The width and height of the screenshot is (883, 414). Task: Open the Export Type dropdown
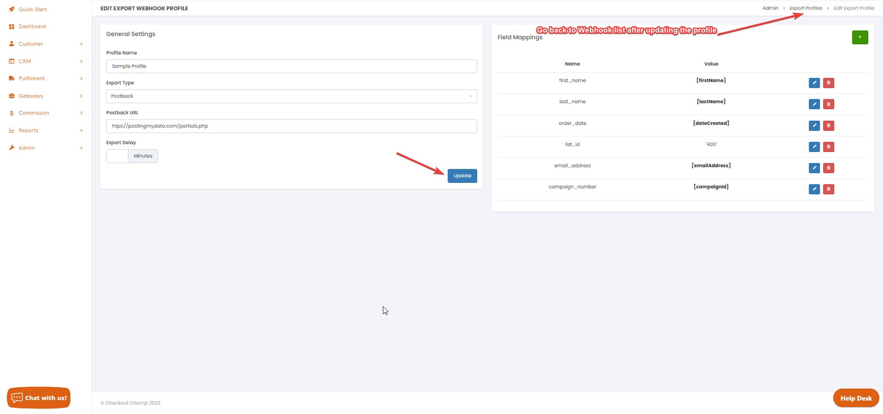[x=291, y=96]
